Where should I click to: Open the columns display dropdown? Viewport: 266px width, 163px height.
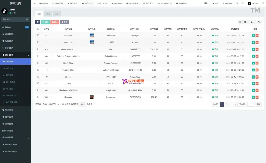(x=245, y=22)
